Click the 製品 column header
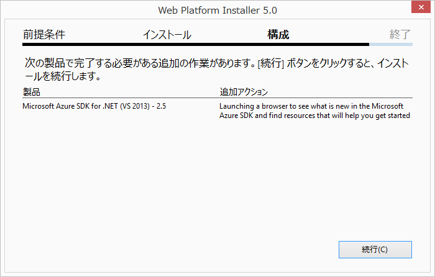The image size is (435, 277). tap(31, 92)
